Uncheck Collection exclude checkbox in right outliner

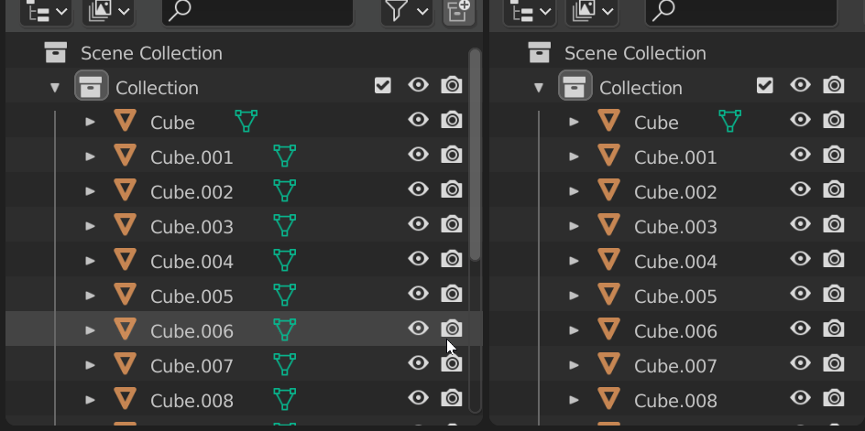point(764,85)
